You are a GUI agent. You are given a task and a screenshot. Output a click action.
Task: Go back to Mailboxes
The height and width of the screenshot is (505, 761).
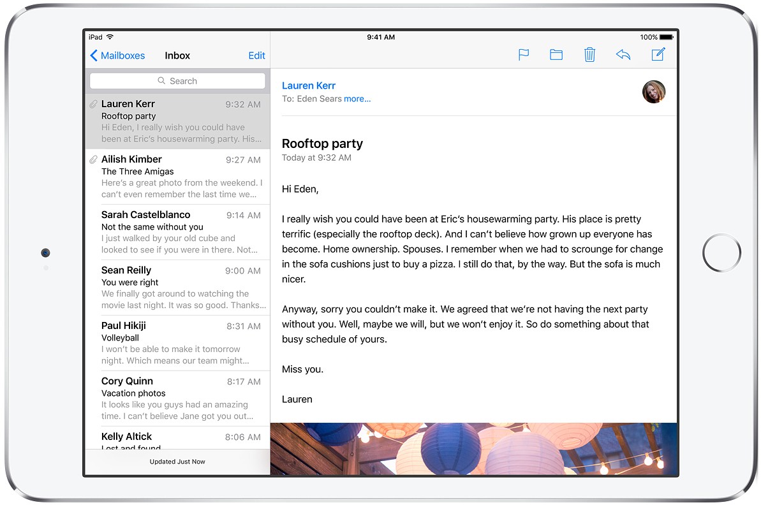pos(117,55)
